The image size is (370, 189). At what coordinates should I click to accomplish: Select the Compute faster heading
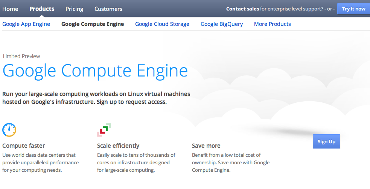tap(24, 145)
